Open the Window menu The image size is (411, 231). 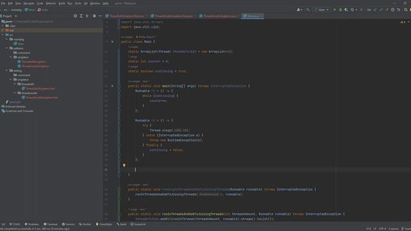pyautogui.click(x=95, y=3)
